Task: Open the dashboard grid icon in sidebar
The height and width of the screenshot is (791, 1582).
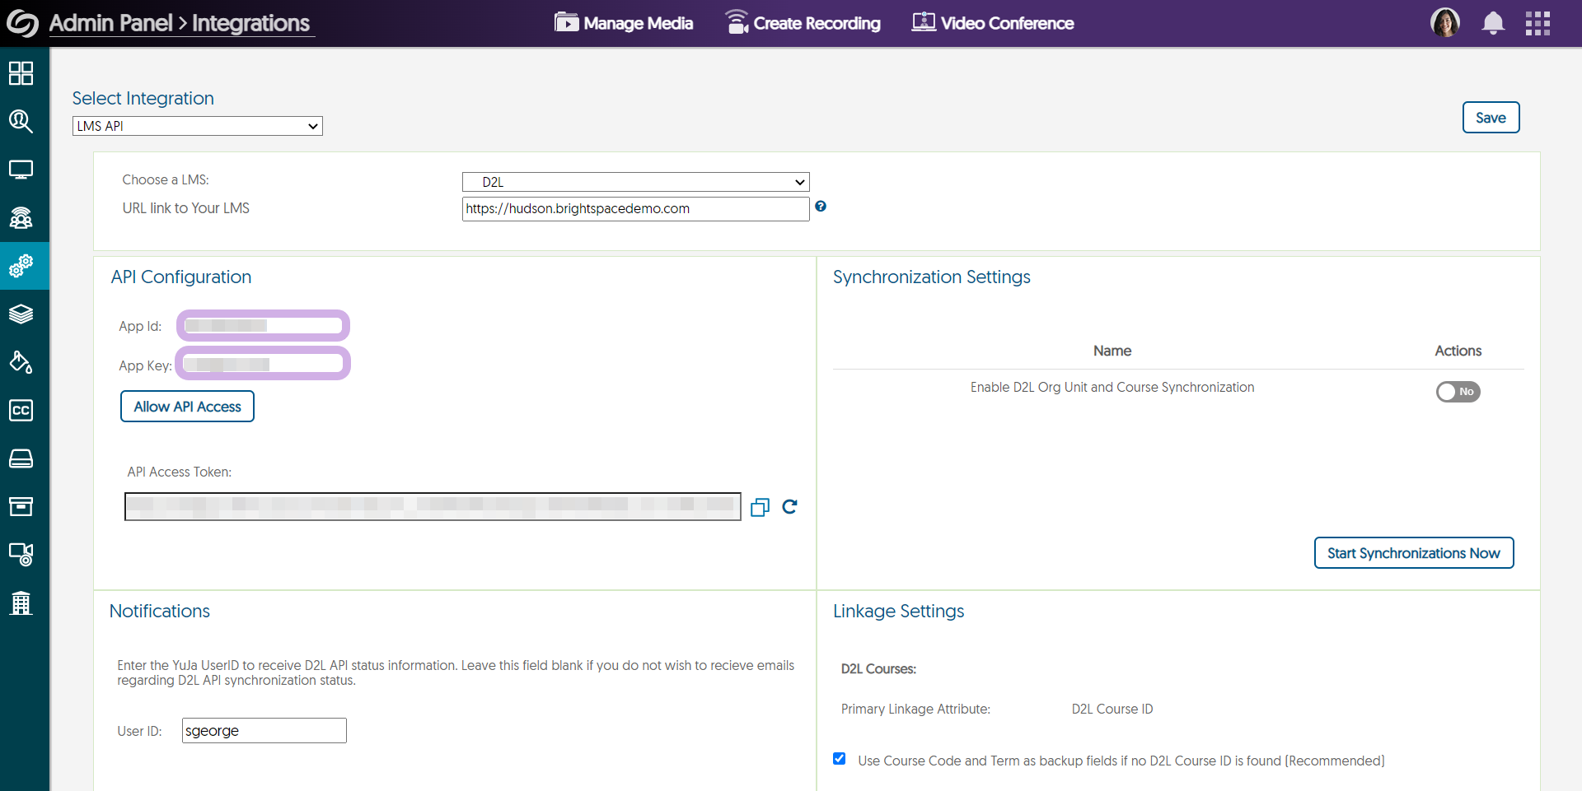Action: point(21,73)
